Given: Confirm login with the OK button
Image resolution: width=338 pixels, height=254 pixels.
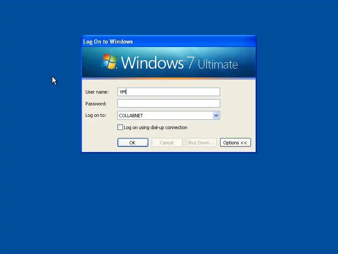Looking at the screenshot, I should click(133, 143).
